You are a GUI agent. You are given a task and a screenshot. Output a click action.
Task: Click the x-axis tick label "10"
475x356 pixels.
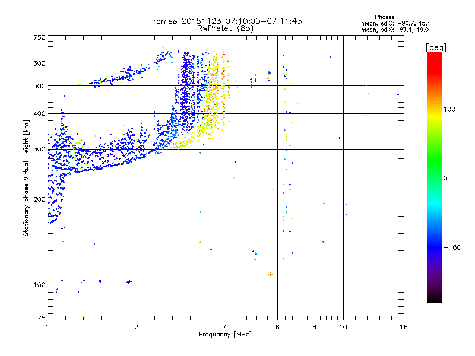pos(343,327)
